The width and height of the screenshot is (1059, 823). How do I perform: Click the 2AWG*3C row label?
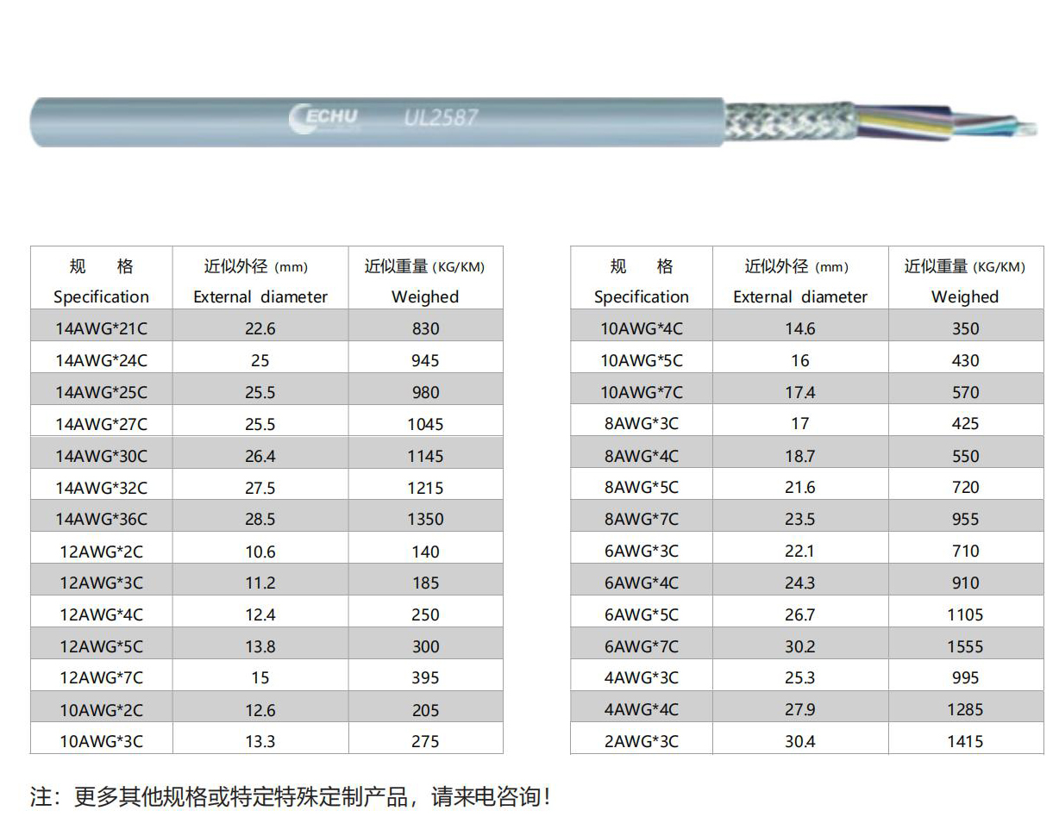point(642,741)
